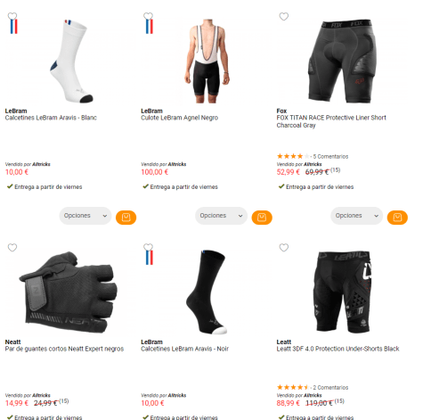This screenshot has width=423, height=420.
Task: Toggle wishlist heart for FOX Titan short
Action: point(284,16)
